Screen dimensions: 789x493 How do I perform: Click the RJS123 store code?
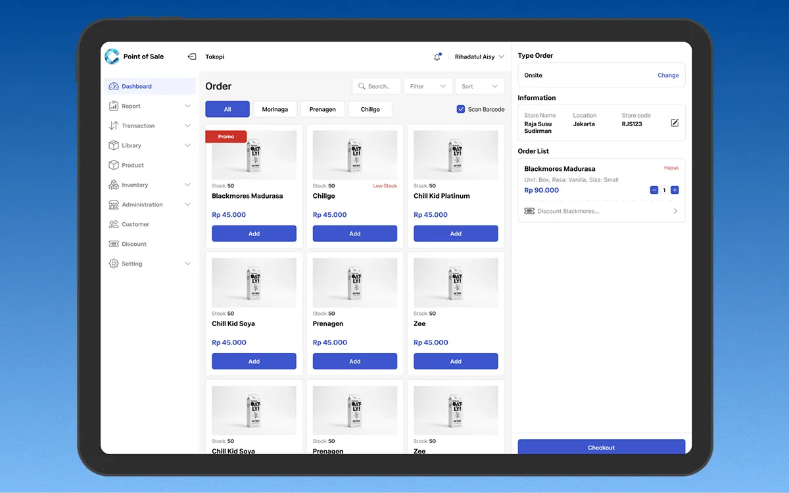632,124
